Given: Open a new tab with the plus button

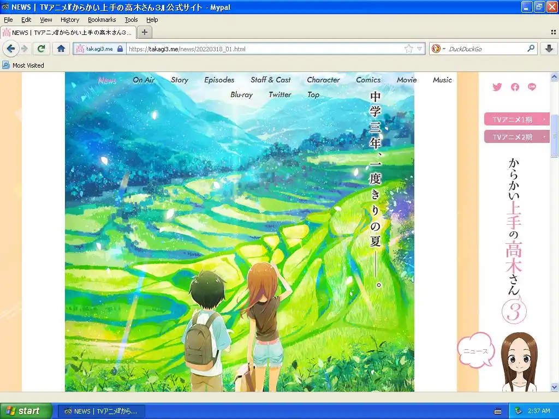Looking at the screenshot, I should tap(144, 32).
